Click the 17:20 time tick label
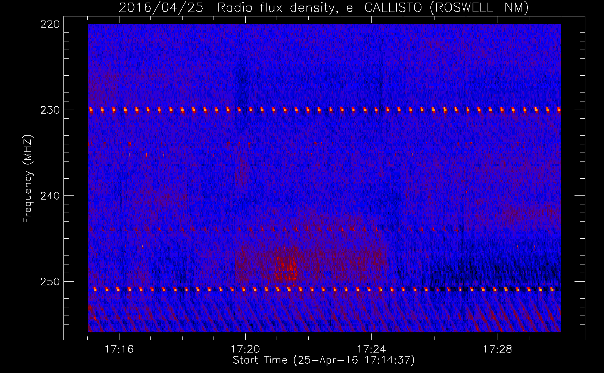This screenshot has height=373, width=604. point(245,349)
